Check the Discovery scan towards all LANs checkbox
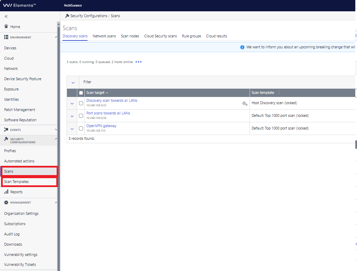The height and width of the screenshot is (271, 357). click(81, 103)
